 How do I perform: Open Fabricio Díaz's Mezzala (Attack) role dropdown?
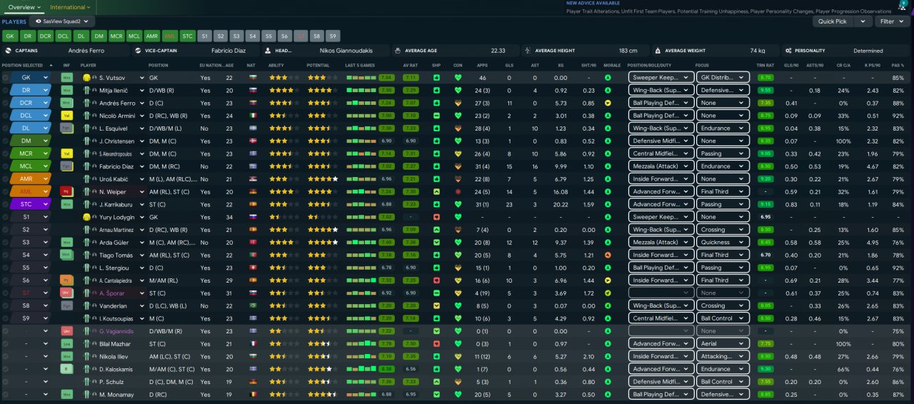661,166
